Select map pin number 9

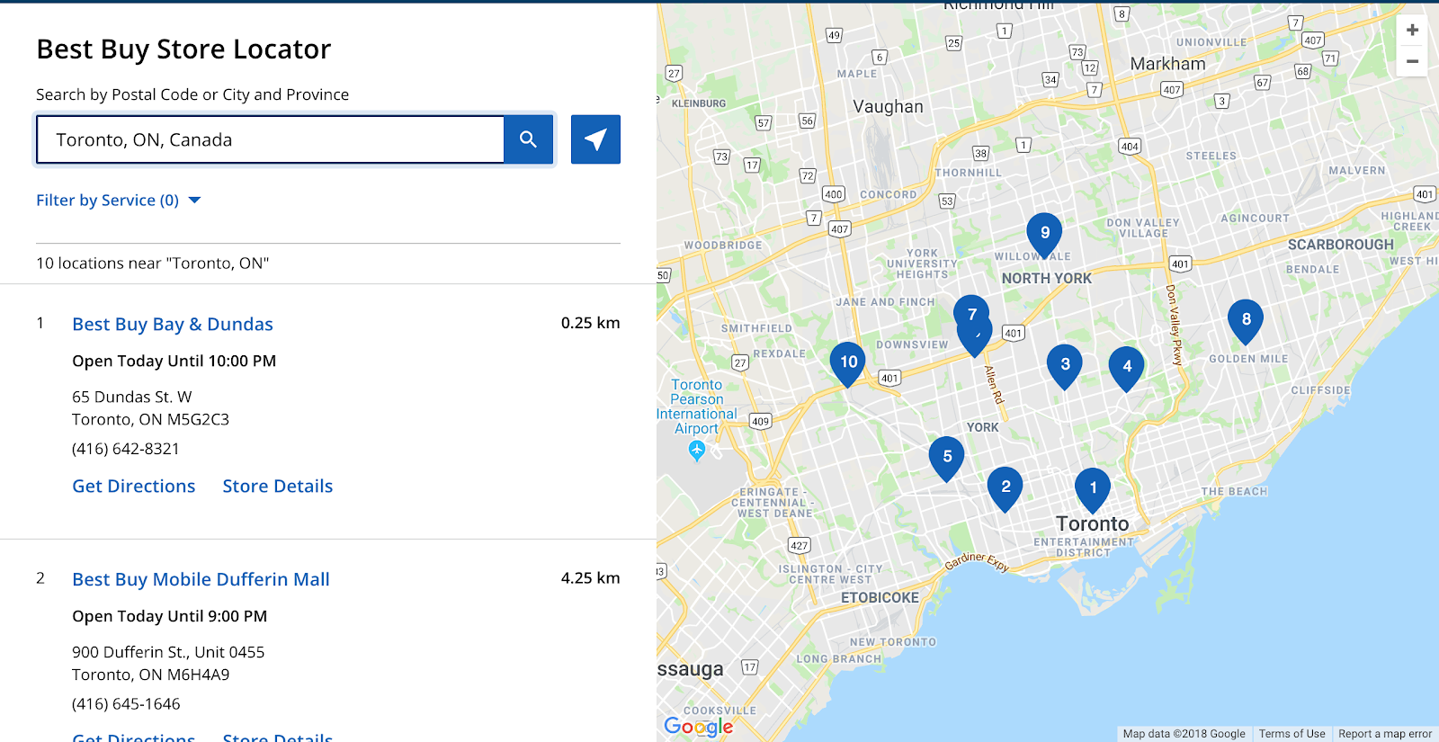[1044, 234]
